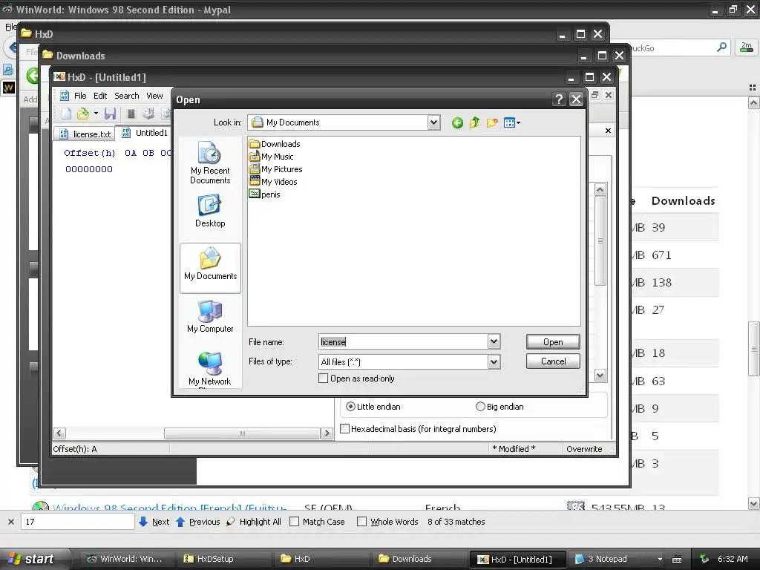The height and width of the screenshot is (570, 760).
Task: Select the My Music folder
Action: pos(271,157)
